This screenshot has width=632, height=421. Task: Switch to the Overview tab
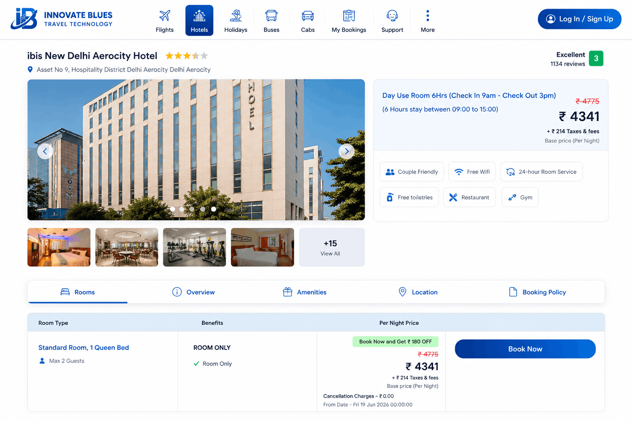click(193, 292)
